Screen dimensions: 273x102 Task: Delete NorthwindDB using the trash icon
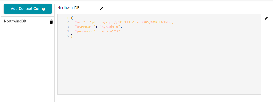click(51, 22)
